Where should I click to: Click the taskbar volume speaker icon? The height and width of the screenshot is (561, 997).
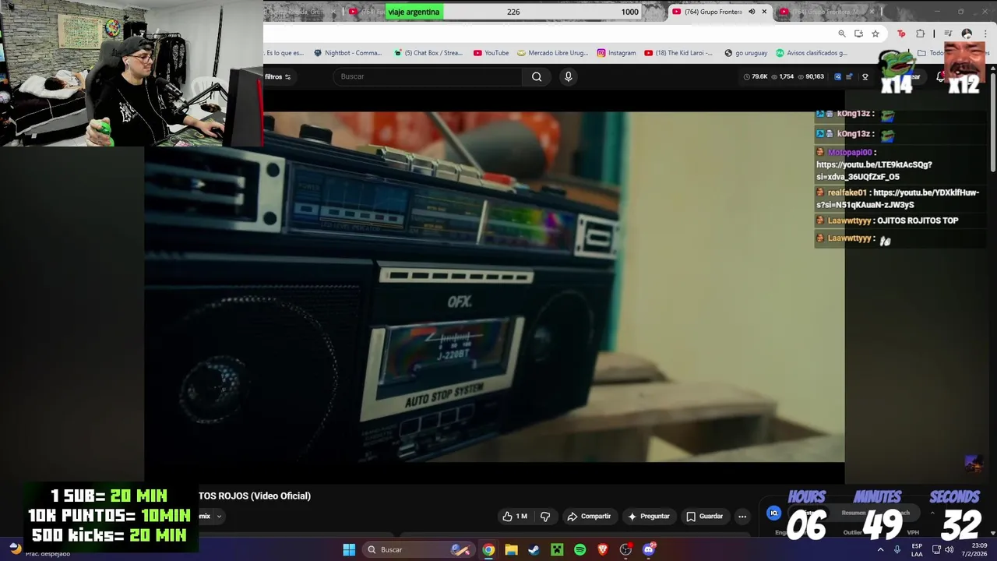[x=949, y=549]
